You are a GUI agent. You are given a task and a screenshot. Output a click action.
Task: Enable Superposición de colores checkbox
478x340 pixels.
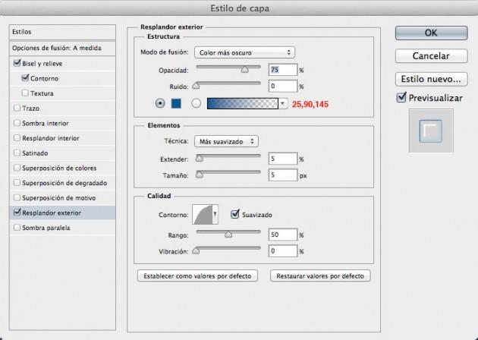(x=17, y=168)
